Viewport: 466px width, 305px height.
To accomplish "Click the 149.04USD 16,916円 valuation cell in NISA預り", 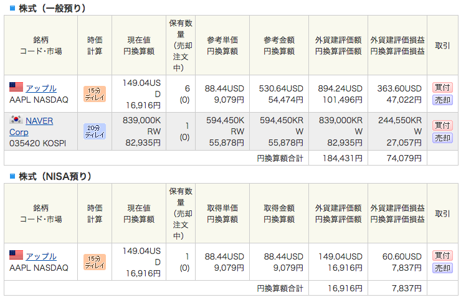I will pyautogui.click(x=338, y=262).
